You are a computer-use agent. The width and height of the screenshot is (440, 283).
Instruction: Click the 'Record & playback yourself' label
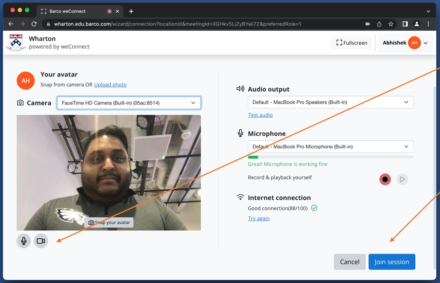280,177
